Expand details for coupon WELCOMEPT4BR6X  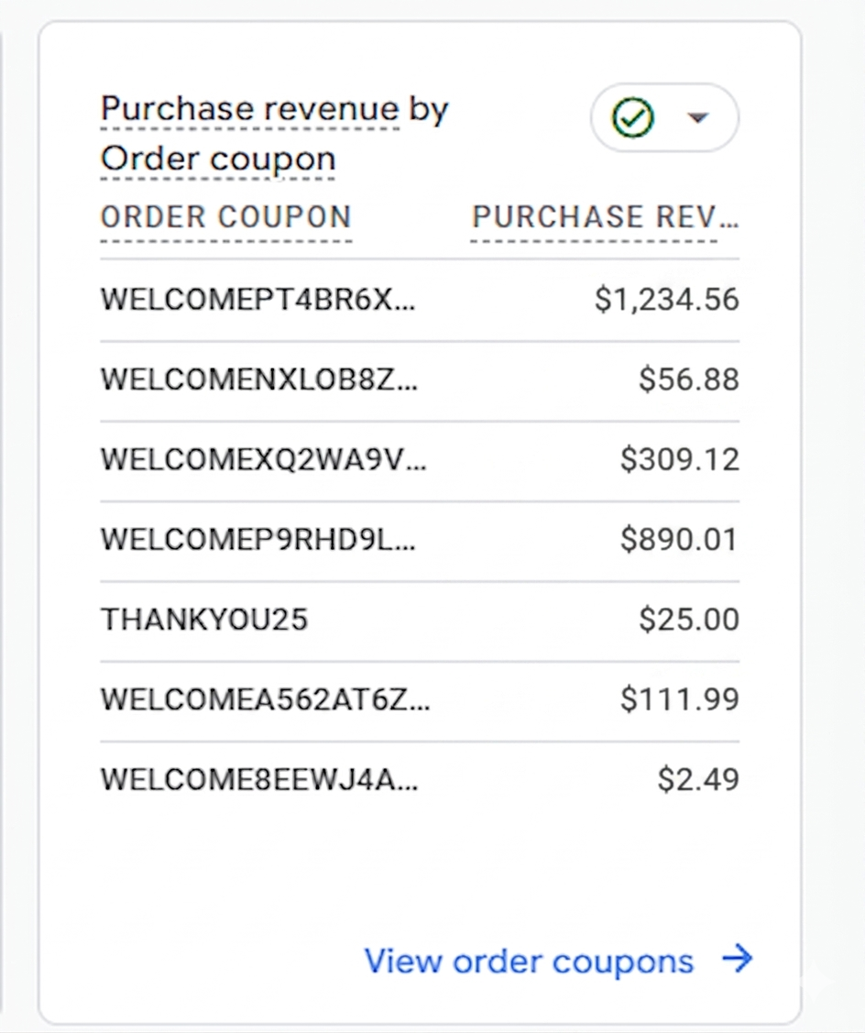click(x=260, y=298)
